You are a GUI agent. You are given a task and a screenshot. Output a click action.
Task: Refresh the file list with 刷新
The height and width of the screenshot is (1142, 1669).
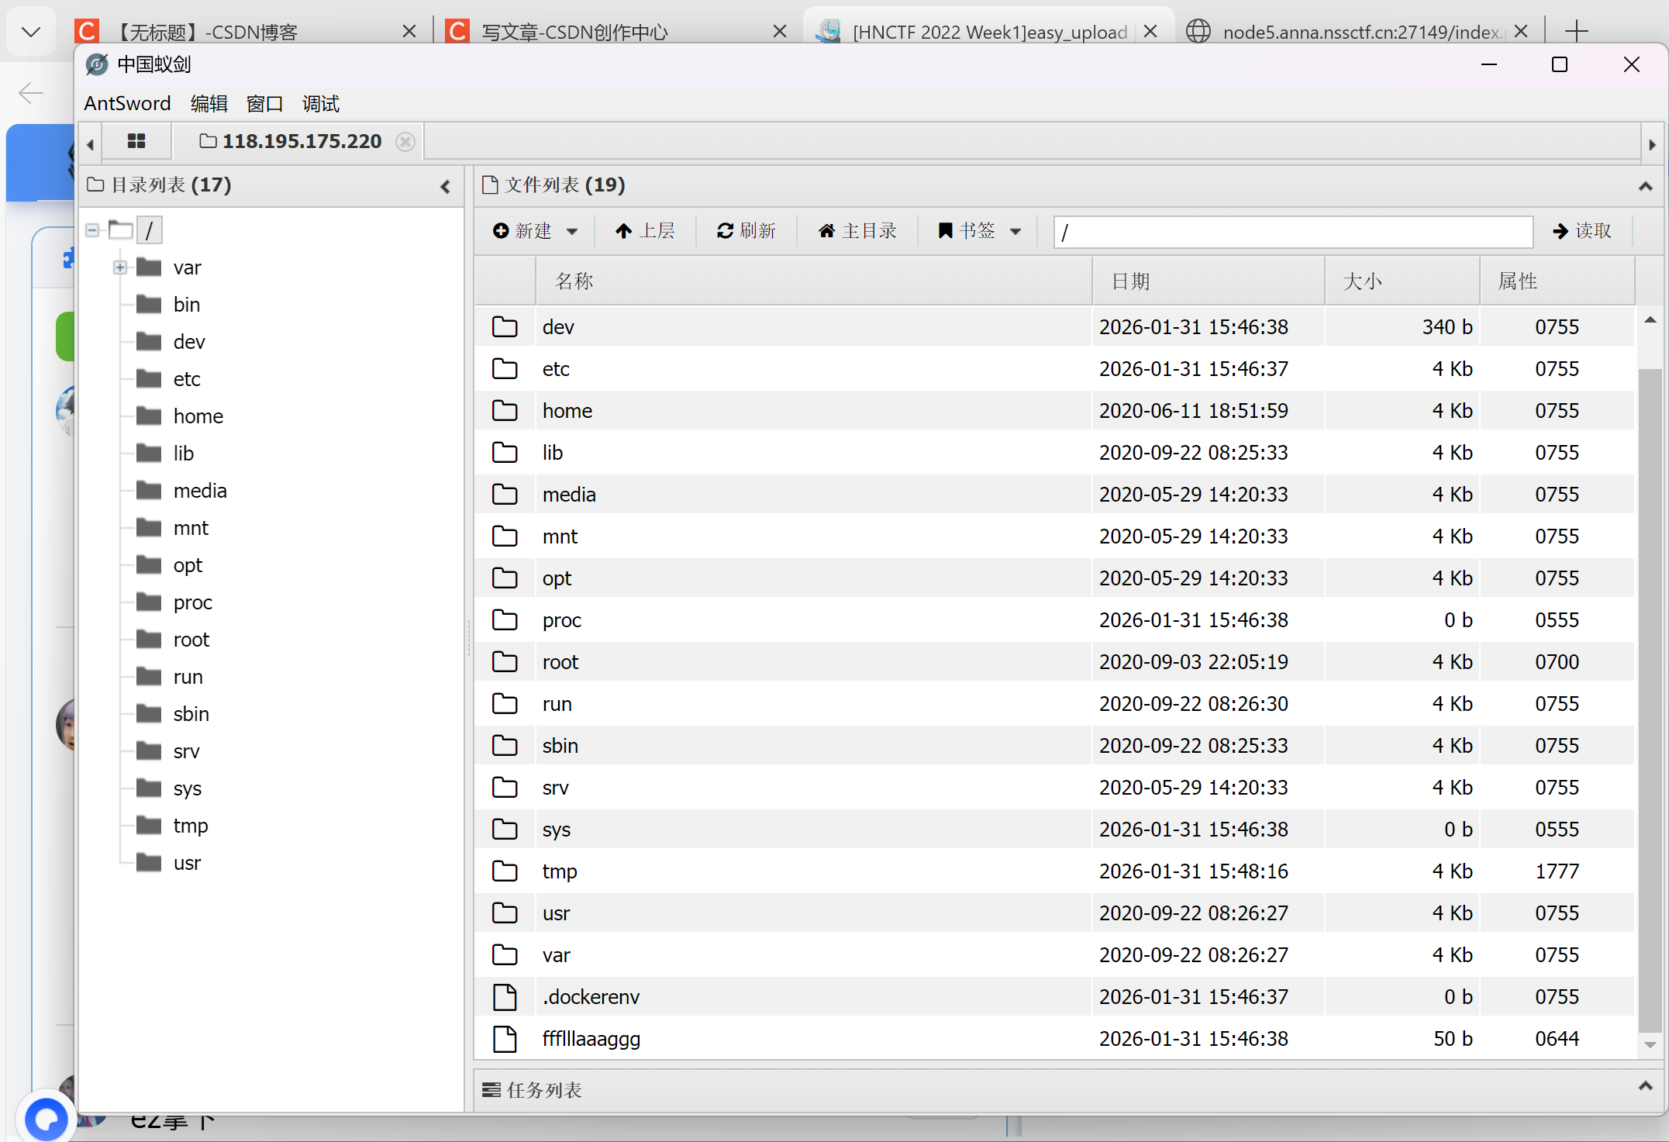click(x=746, y=231)
